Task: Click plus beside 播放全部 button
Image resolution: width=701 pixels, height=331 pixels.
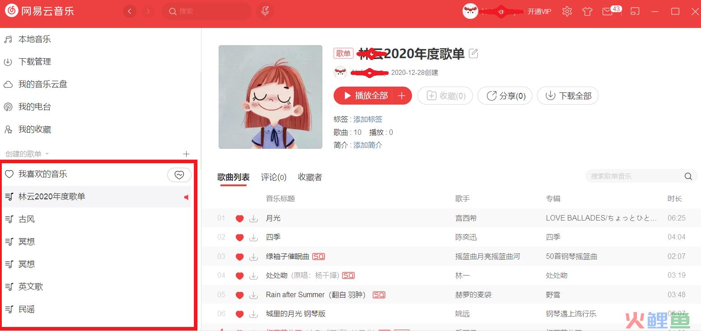Action: [x=402, y=96]
